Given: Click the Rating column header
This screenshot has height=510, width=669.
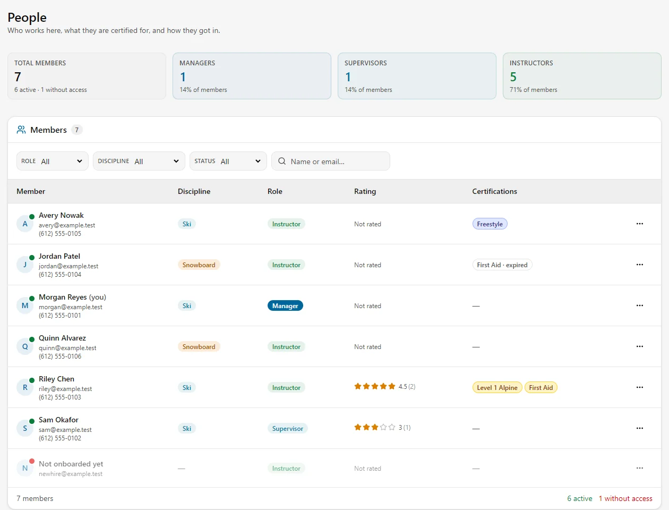Looking at the screenshot, I should tap(365, 191).
